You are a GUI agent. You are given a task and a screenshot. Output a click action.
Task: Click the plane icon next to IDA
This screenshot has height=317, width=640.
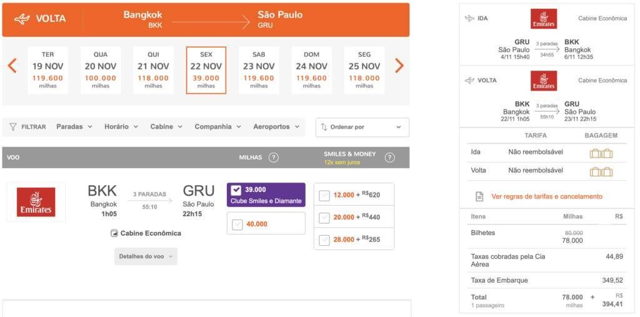[x=469, y=18]
